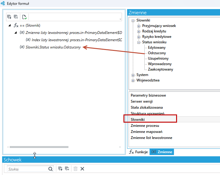Expand the Przyjmujący wniosek node
The height and width of the screenshot is (175, 220).
pyautogui.click(x=139, y=26)
